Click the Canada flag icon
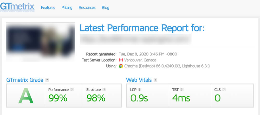This screenshot has width=260, height=115. [121, 60]
